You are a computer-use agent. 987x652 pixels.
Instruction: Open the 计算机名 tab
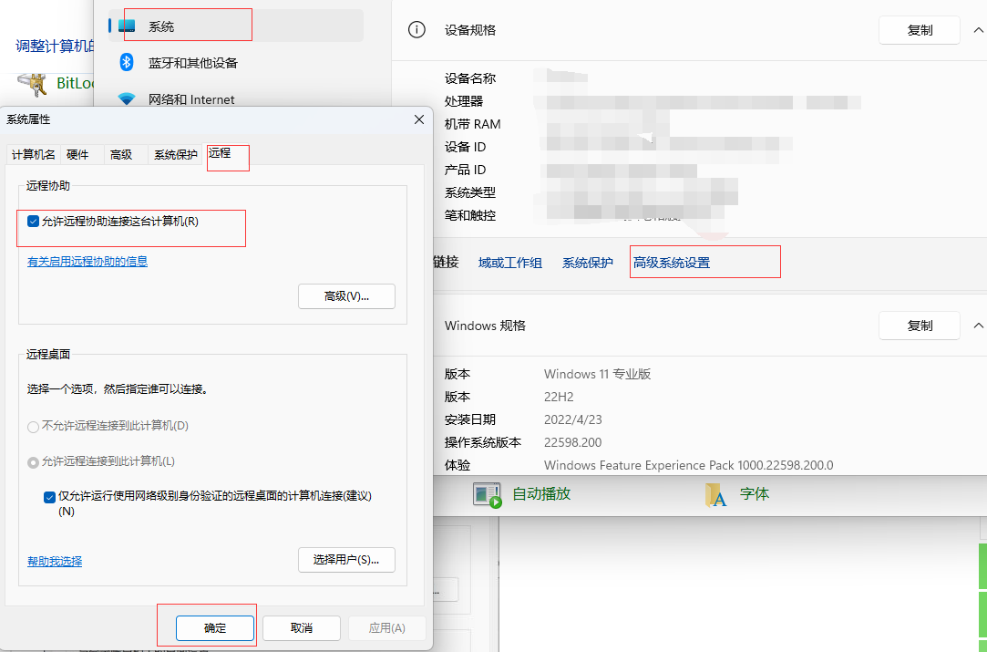[x=33, y=155]
